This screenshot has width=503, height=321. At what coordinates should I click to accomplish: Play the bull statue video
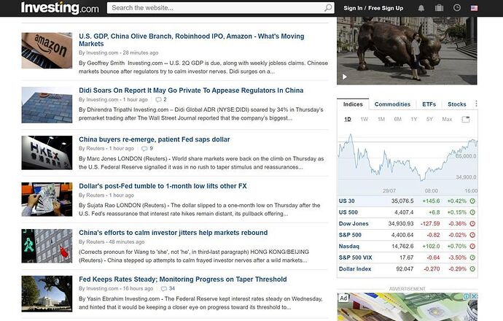pos(346,76)
